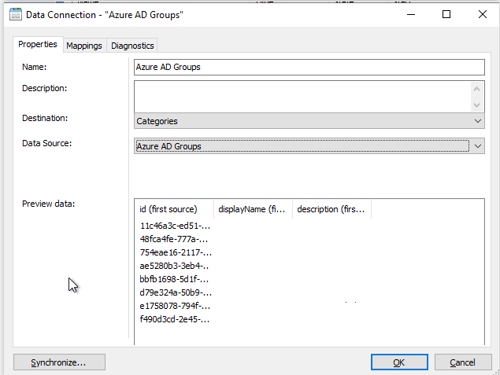500x375 pixels.
Task: Open the Data Source dropdown arrow
Action: click(477, 146)
